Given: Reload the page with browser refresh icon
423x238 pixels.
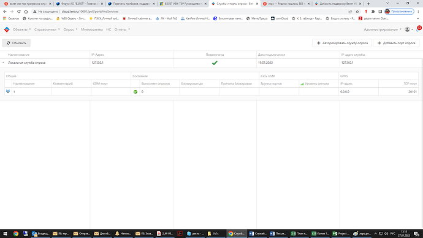Looking at the screenshot, I should [x=19, y=12].
